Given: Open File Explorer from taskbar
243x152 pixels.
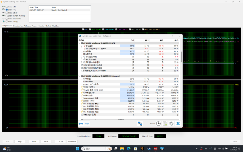Looking at the screenshot, I should tap(122, 149).
